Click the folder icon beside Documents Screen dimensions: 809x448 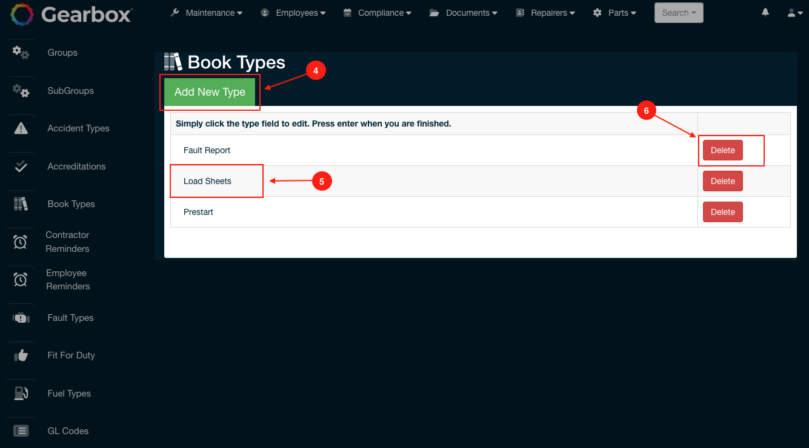tap(434, 13)
